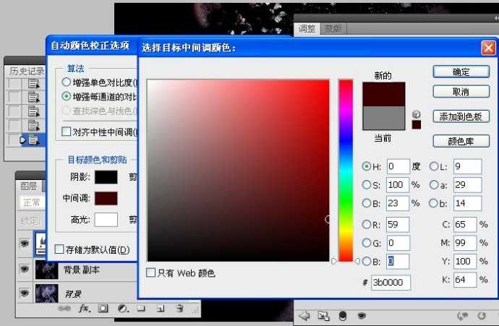Image resolution: width=499 pixels, height=326 pixels.
Task: Select the Lab b radio button
Action: 433,203
